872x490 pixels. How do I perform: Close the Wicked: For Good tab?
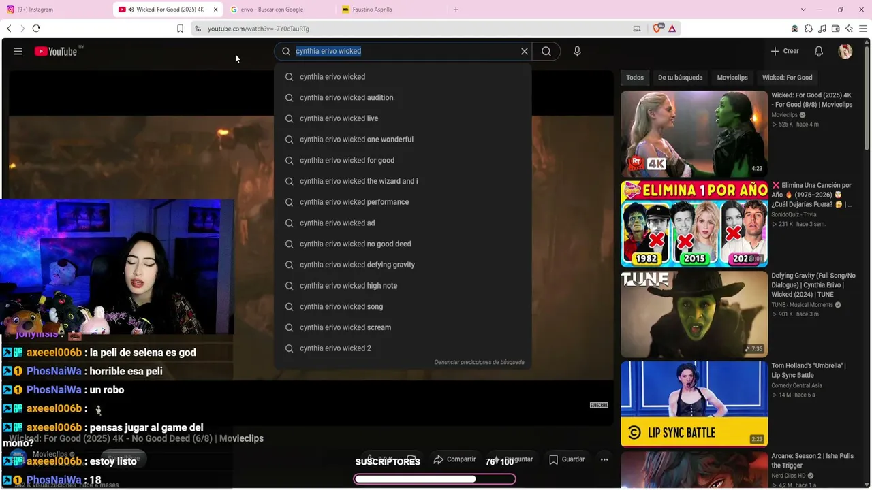(216, 10)
